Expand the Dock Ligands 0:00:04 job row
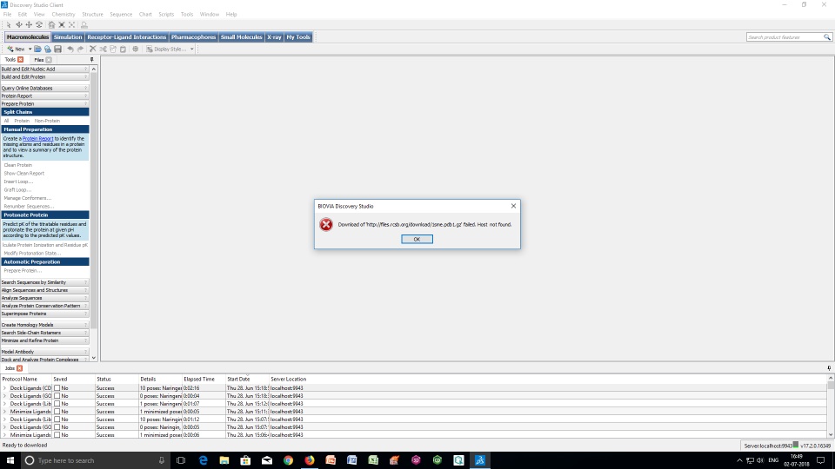The width and height of the screenshot is (835, 469). (x=5, y=396)
